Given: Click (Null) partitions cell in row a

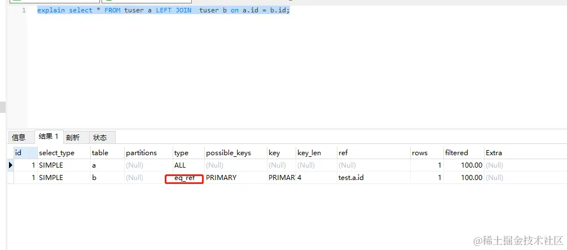Looking at the screenshot, I should (x=148, y=165).
